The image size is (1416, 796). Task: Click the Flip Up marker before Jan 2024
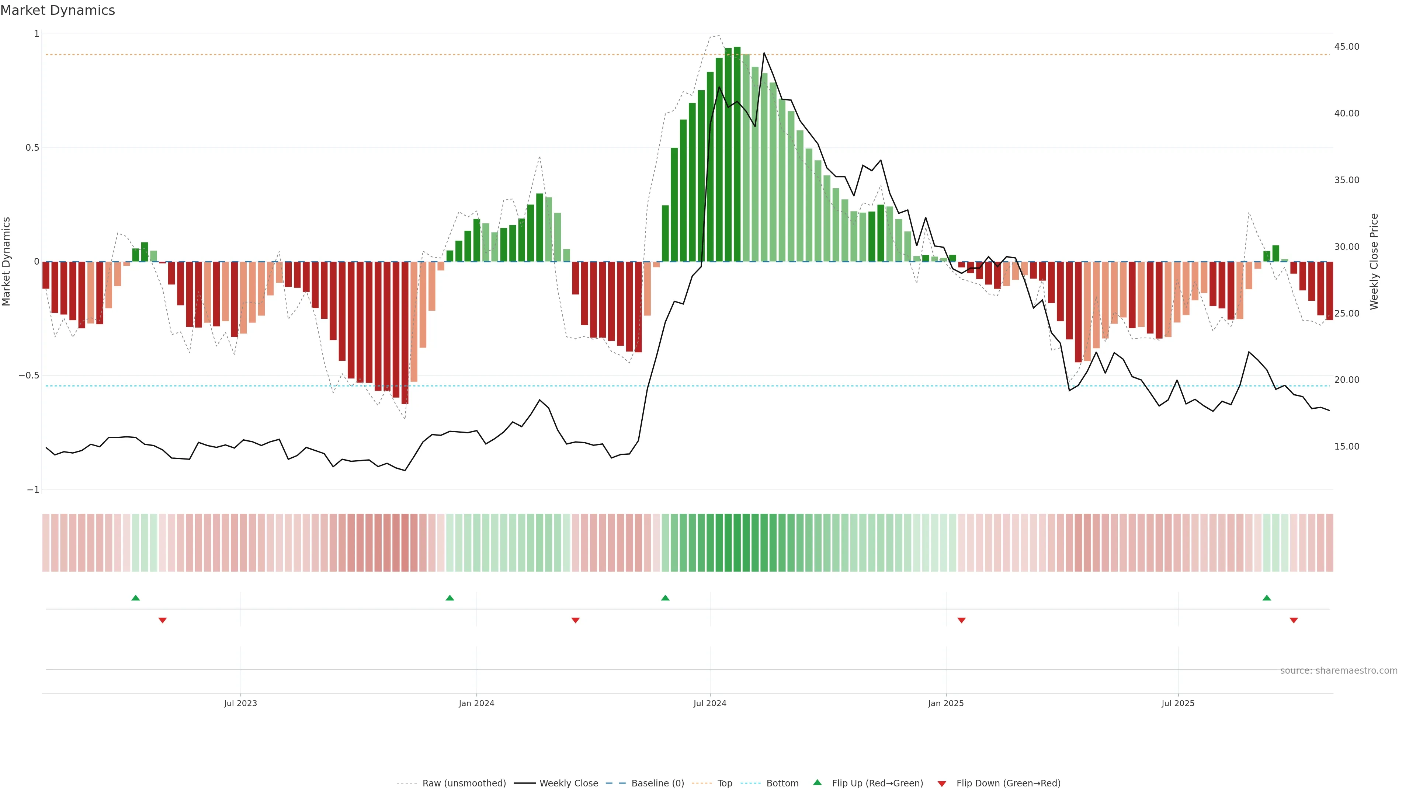[450, 598]
